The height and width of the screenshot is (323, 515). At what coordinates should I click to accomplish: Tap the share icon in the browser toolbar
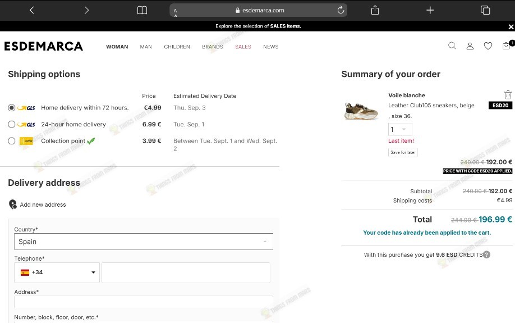coord(375,10)
